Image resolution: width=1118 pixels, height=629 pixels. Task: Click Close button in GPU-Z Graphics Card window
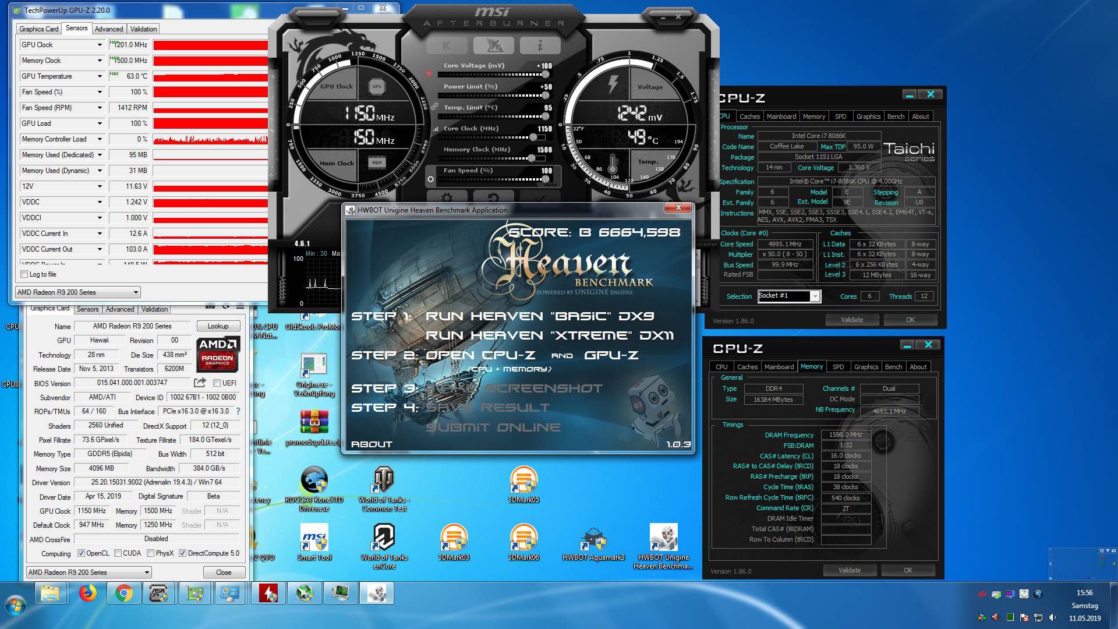[224, 573]
